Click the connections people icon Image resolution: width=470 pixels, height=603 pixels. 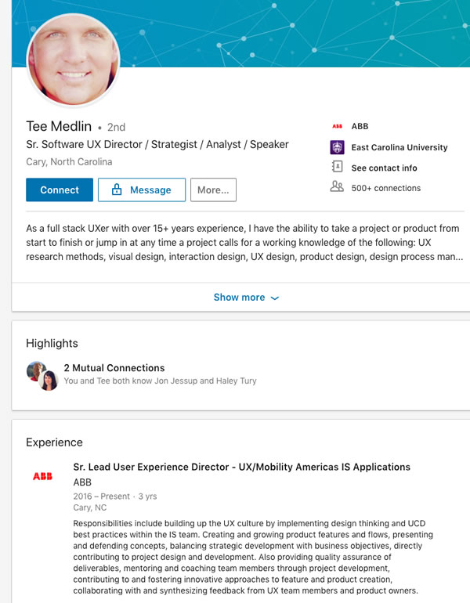(337, 187)
